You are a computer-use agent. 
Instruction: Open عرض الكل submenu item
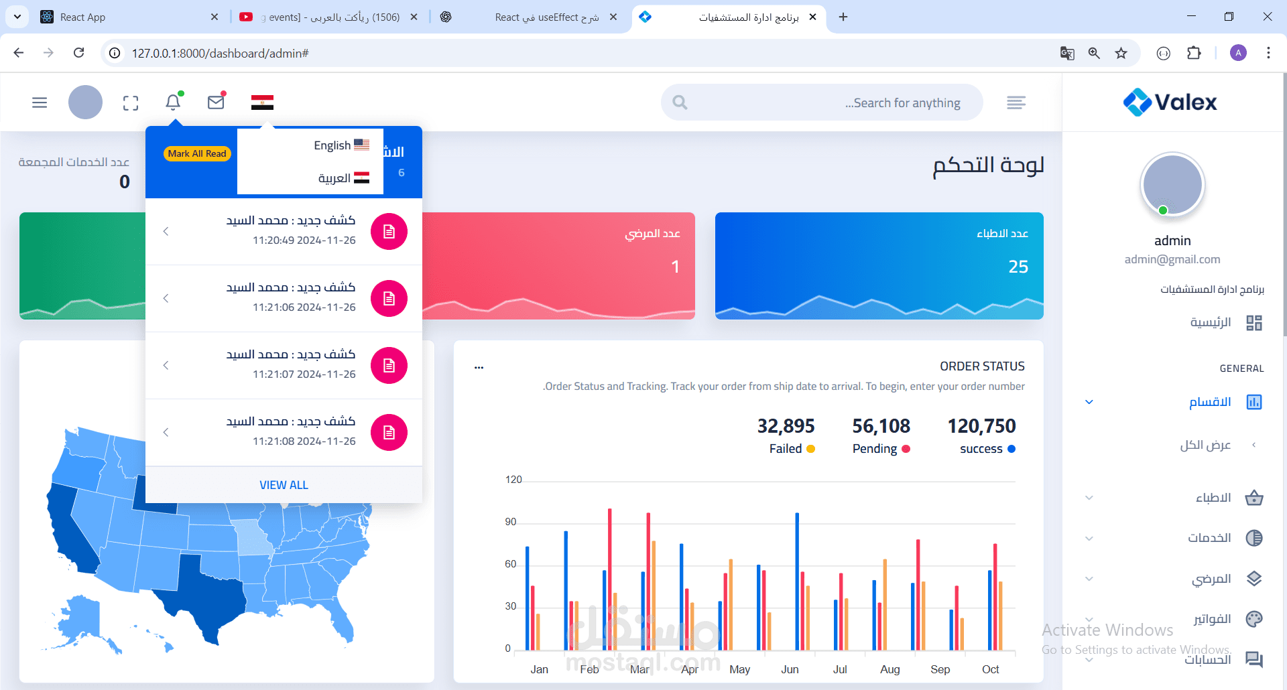click(x=1205, y=445)
